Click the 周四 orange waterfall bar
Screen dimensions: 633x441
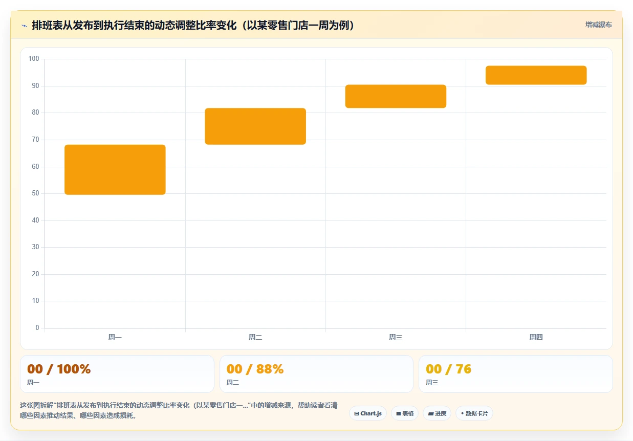(x=536, y=75)
